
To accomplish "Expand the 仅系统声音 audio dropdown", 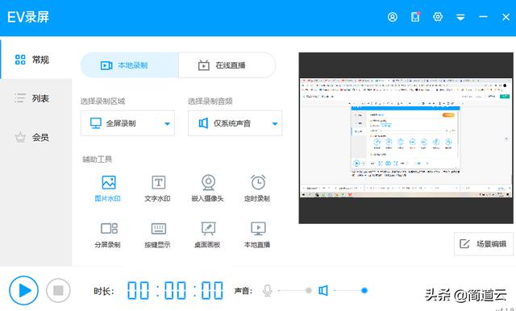I will pos(235,123).
